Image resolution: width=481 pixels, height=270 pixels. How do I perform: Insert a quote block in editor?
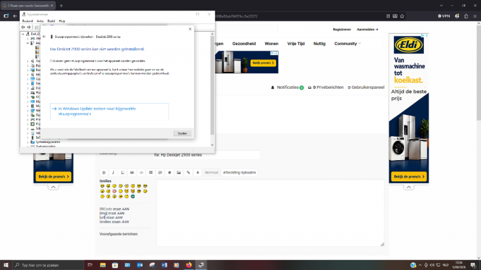132,172
